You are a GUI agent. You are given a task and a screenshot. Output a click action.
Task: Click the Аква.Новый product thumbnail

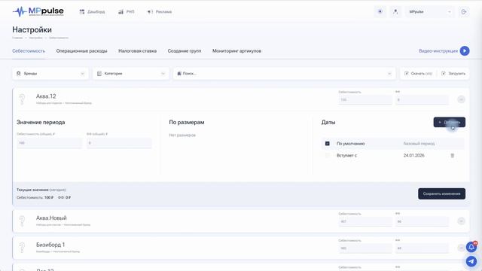22,221
